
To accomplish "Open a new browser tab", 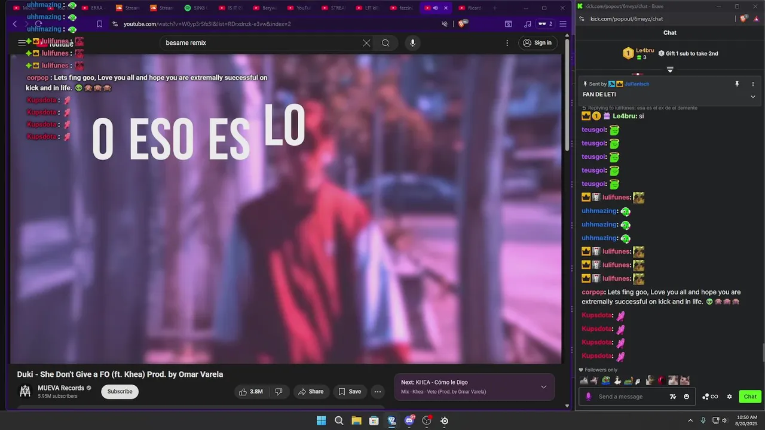I will (494, 8).
